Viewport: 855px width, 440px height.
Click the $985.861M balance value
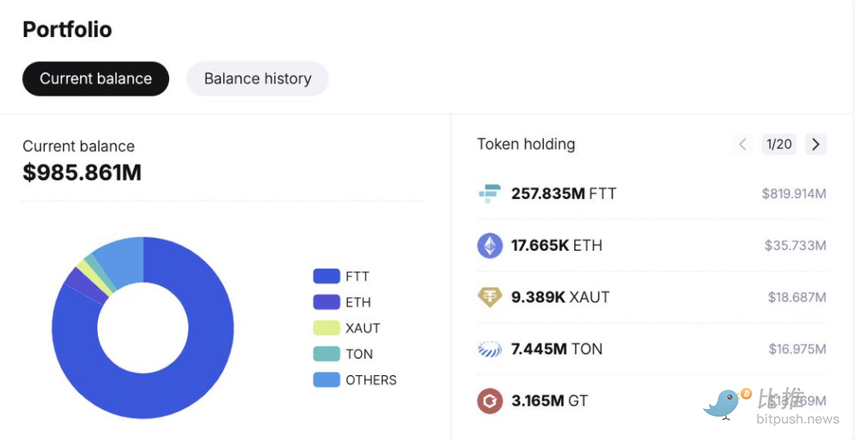click(x=82, y=172)
